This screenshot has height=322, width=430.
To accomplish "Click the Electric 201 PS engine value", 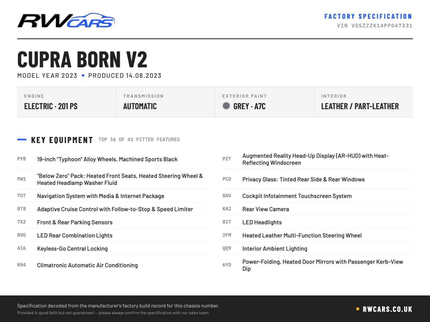I will click(51, 106).
